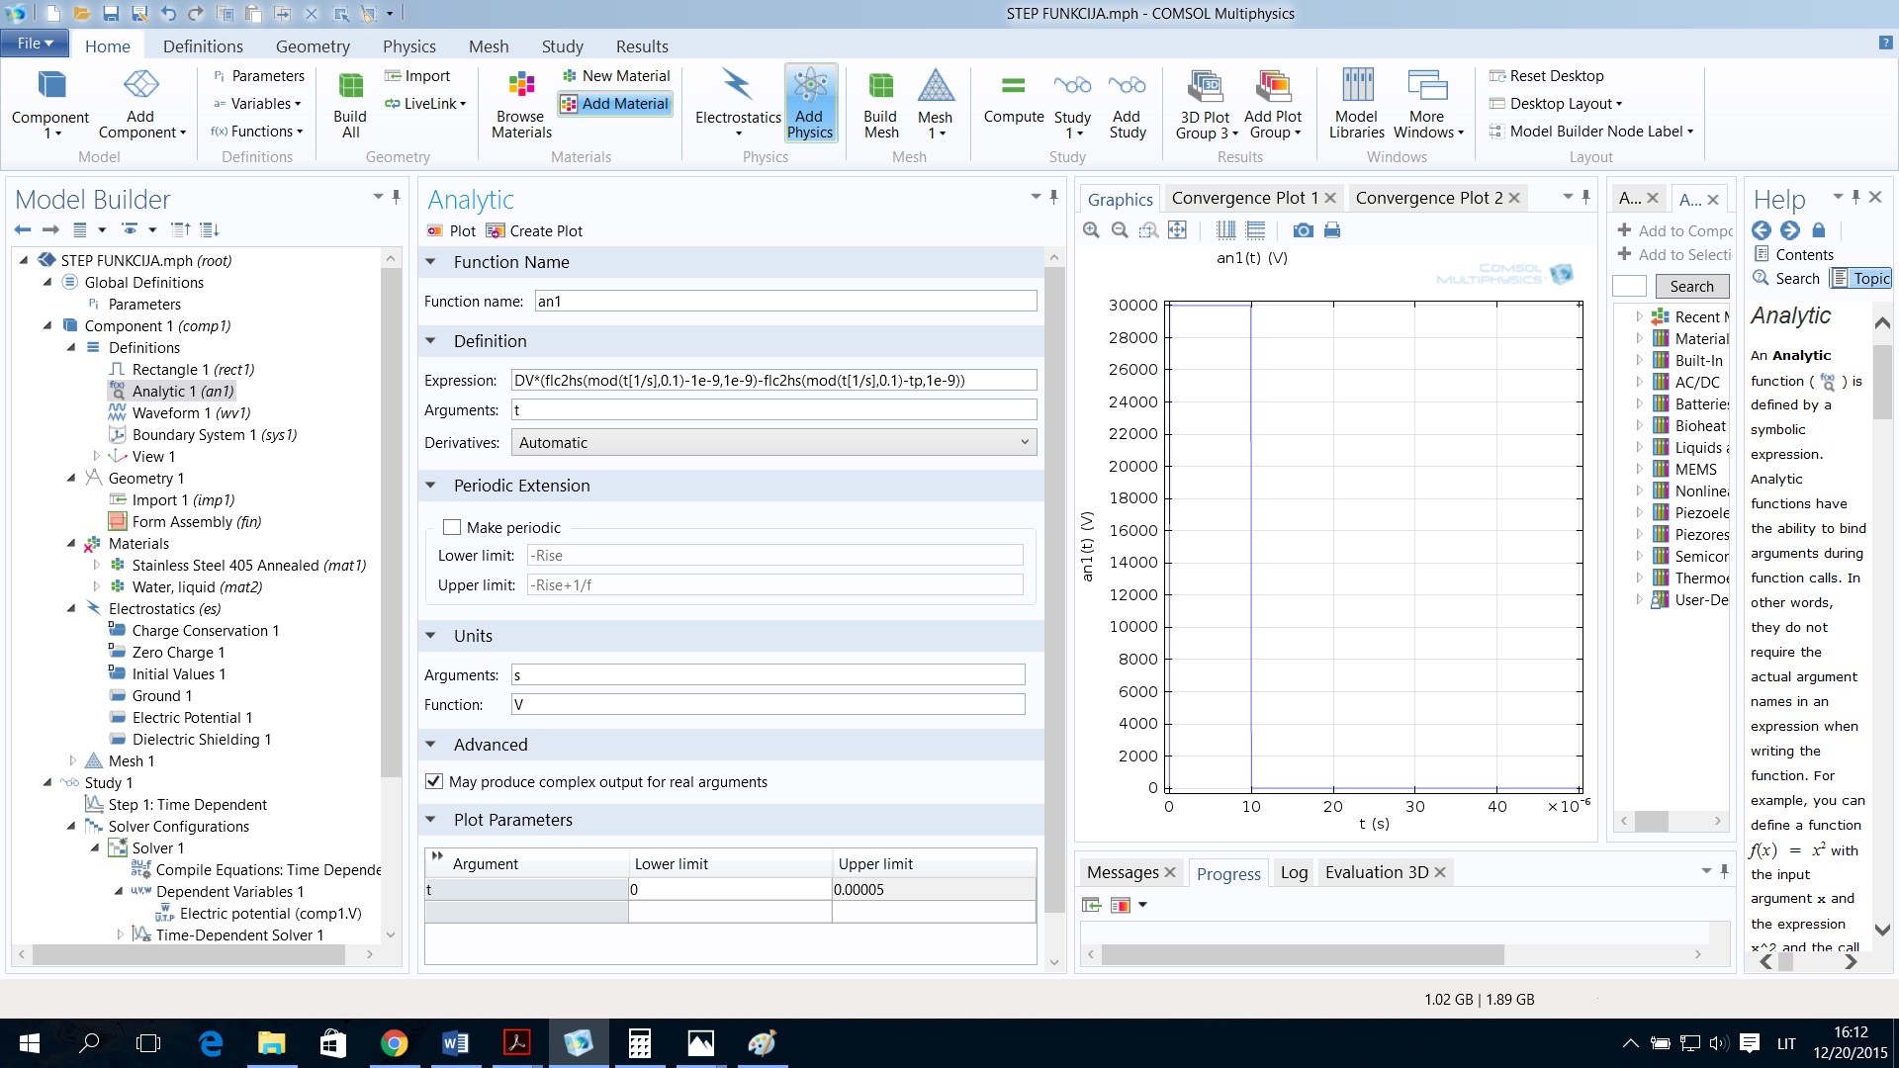
Task: Click the Search button in materials panel
Action: click(1690, 287)
